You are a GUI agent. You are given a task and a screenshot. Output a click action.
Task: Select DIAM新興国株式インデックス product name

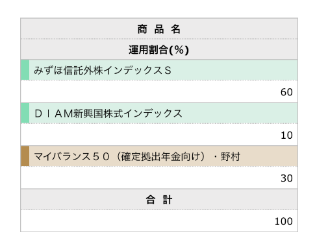(x=108, y=113)
